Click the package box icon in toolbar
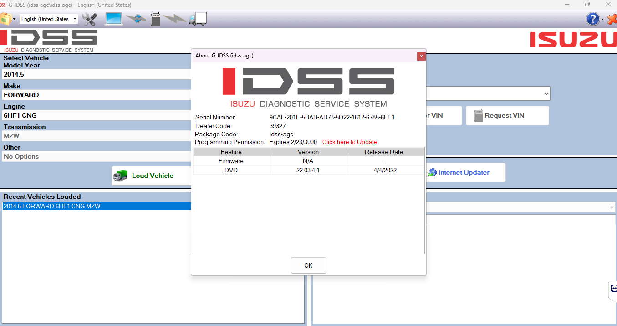 (5, 19)
